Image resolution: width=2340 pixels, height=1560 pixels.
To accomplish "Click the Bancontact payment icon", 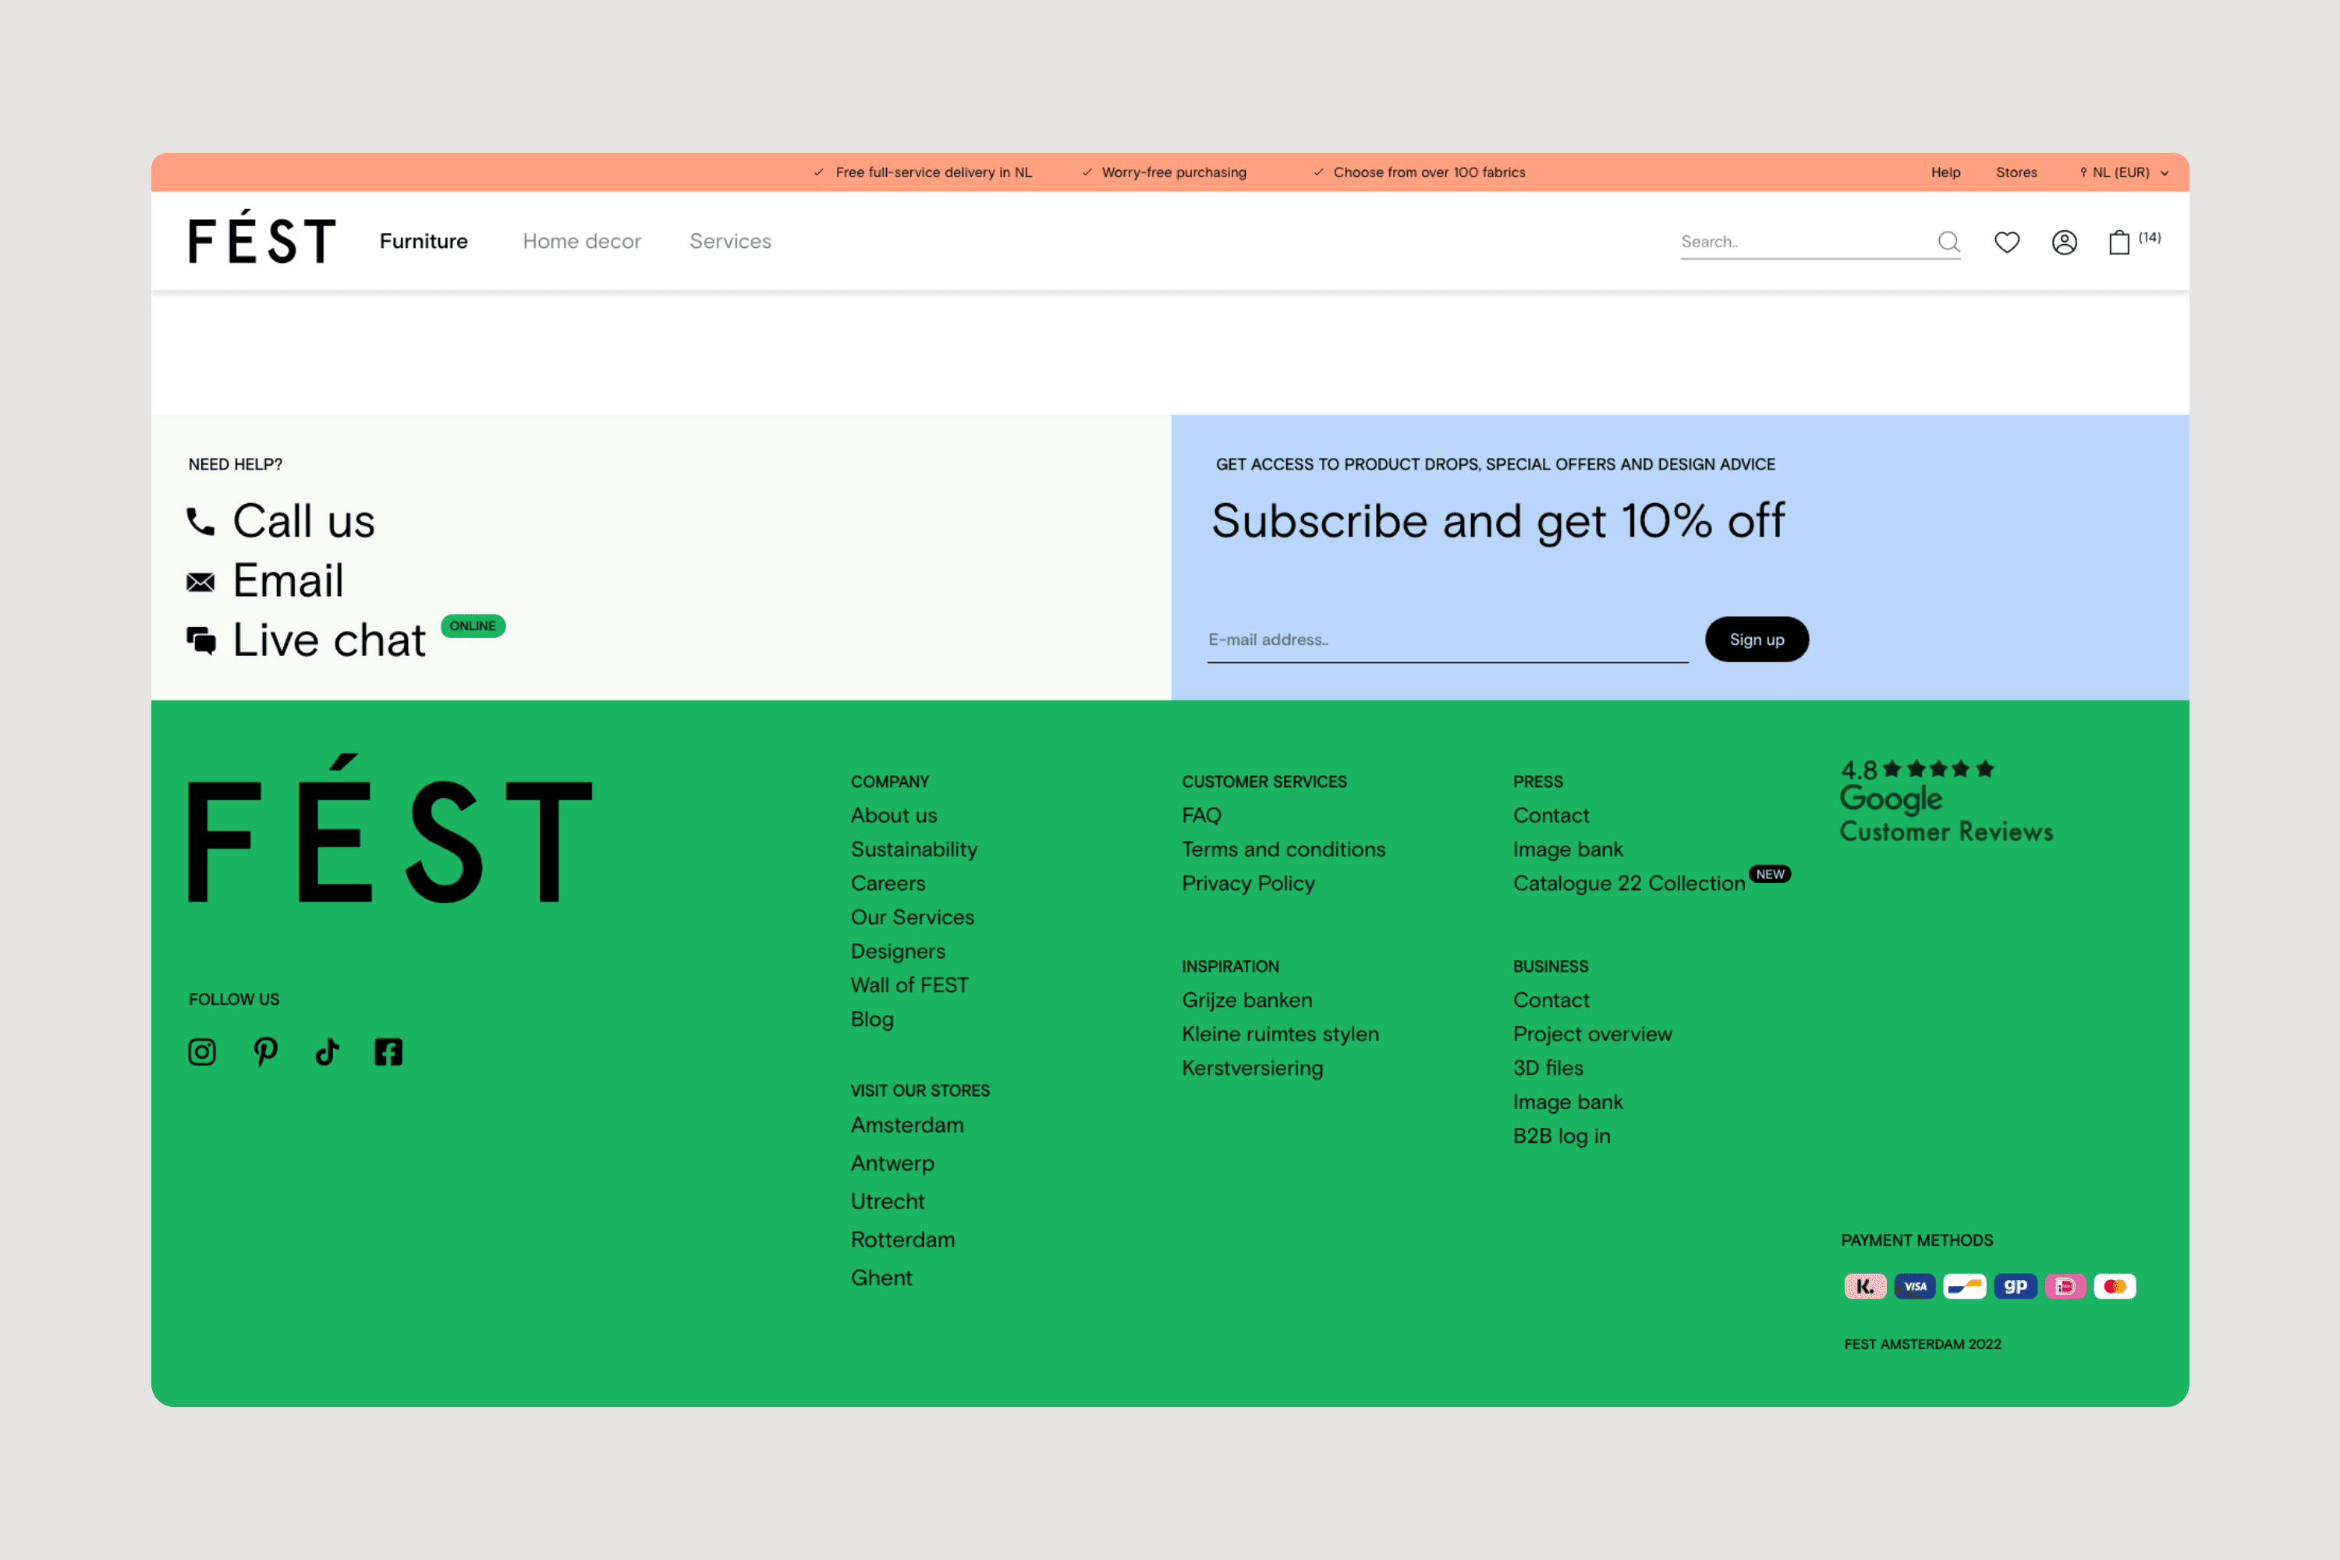I will [x=1965, y=1286].
